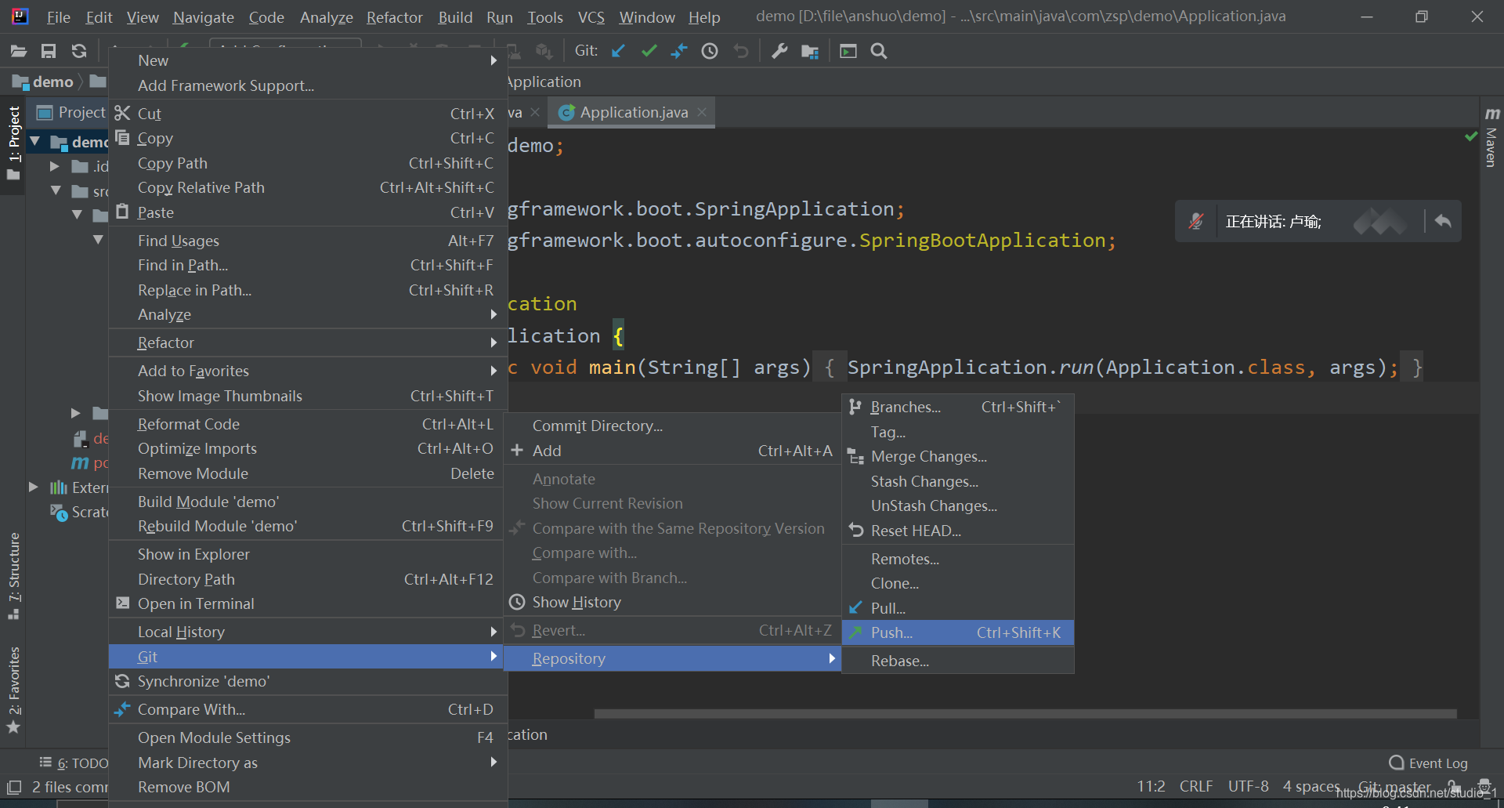Open the 7: Structure side panel
The image size is (1504, 808).
[14, 576]
